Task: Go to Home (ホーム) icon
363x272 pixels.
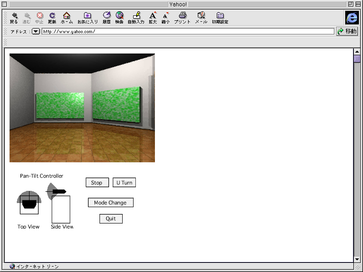Action: coord(66,15)
